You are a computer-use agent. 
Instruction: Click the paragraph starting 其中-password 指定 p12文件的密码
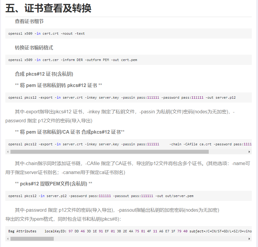pos(117,210)
